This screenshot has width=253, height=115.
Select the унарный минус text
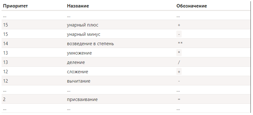84,35
